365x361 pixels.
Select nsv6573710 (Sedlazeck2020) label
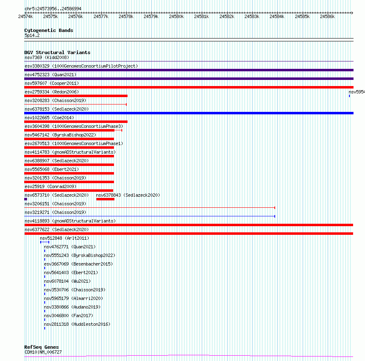pyautogui.click(x=57, y=195)
